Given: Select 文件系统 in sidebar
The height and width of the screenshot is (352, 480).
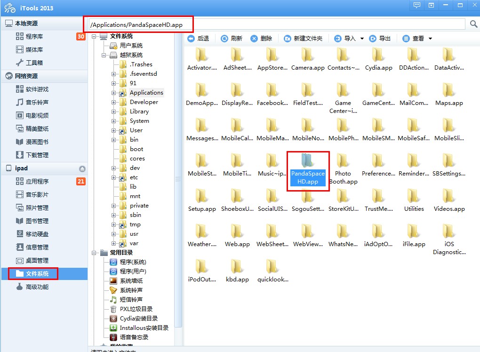Looking at the screenshot, I should pos(44,273).
